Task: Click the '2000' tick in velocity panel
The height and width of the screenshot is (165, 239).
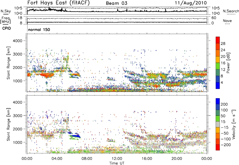Action: click(x=18, y=129)
